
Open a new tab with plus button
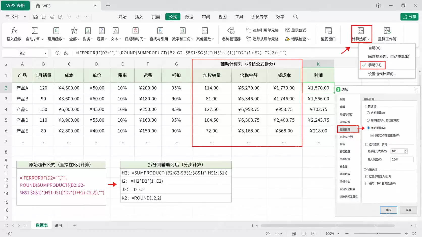click(108, 6)
